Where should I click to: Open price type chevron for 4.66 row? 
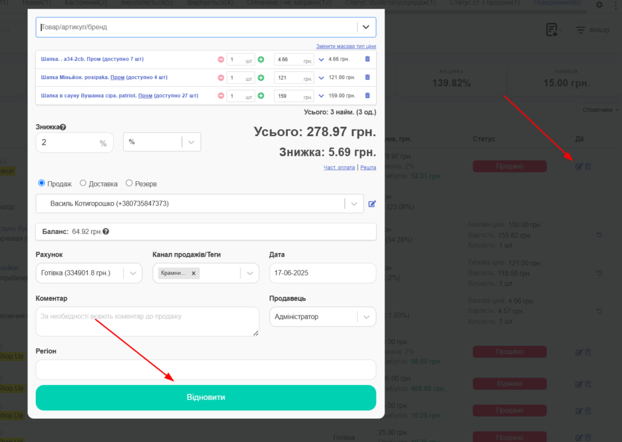pyautogui.click(x=321, y=60)
